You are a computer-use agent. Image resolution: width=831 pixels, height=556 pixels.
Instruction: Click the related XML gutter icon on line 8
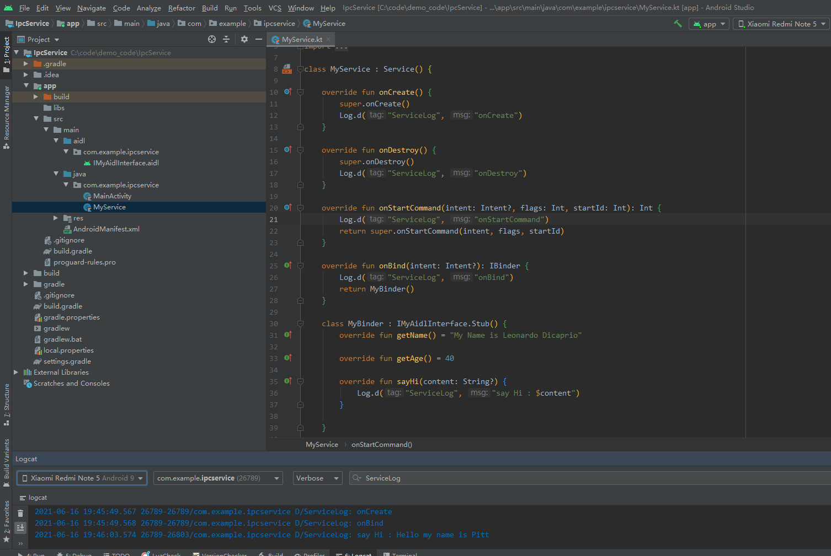pos(287,69)
